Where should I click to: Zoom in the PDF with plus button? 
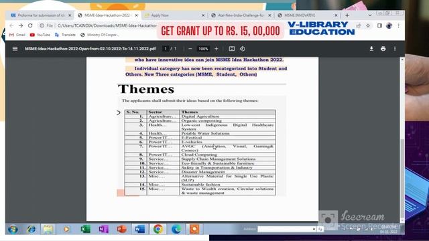[216, 49]
